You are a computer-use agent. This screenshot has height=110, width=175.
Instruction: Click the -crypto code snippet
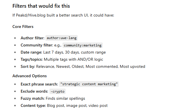[x=57, y=91]
